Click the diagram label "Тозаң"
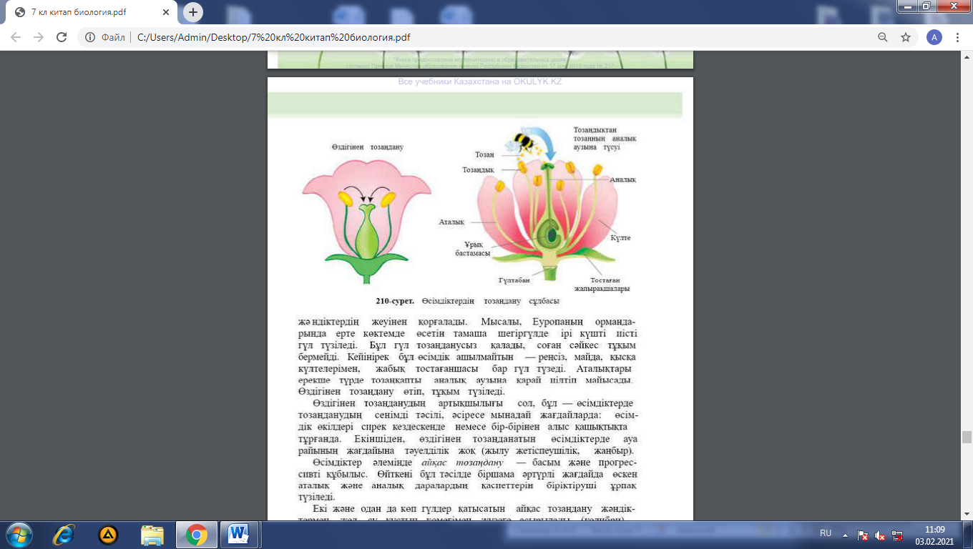This screenshot has height=549, width=973. [x=484, y=154]
